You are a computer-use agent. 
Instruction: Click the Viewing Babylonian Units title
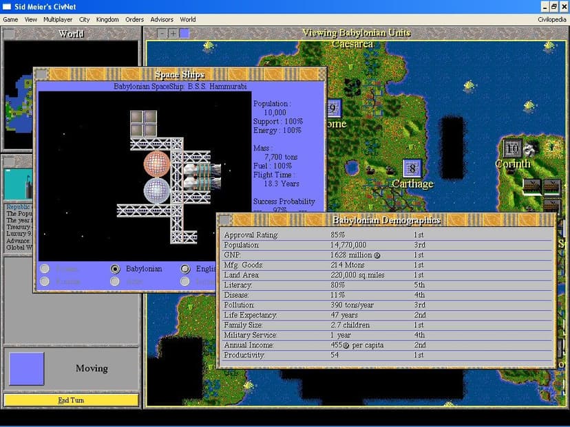pos(357,33)
